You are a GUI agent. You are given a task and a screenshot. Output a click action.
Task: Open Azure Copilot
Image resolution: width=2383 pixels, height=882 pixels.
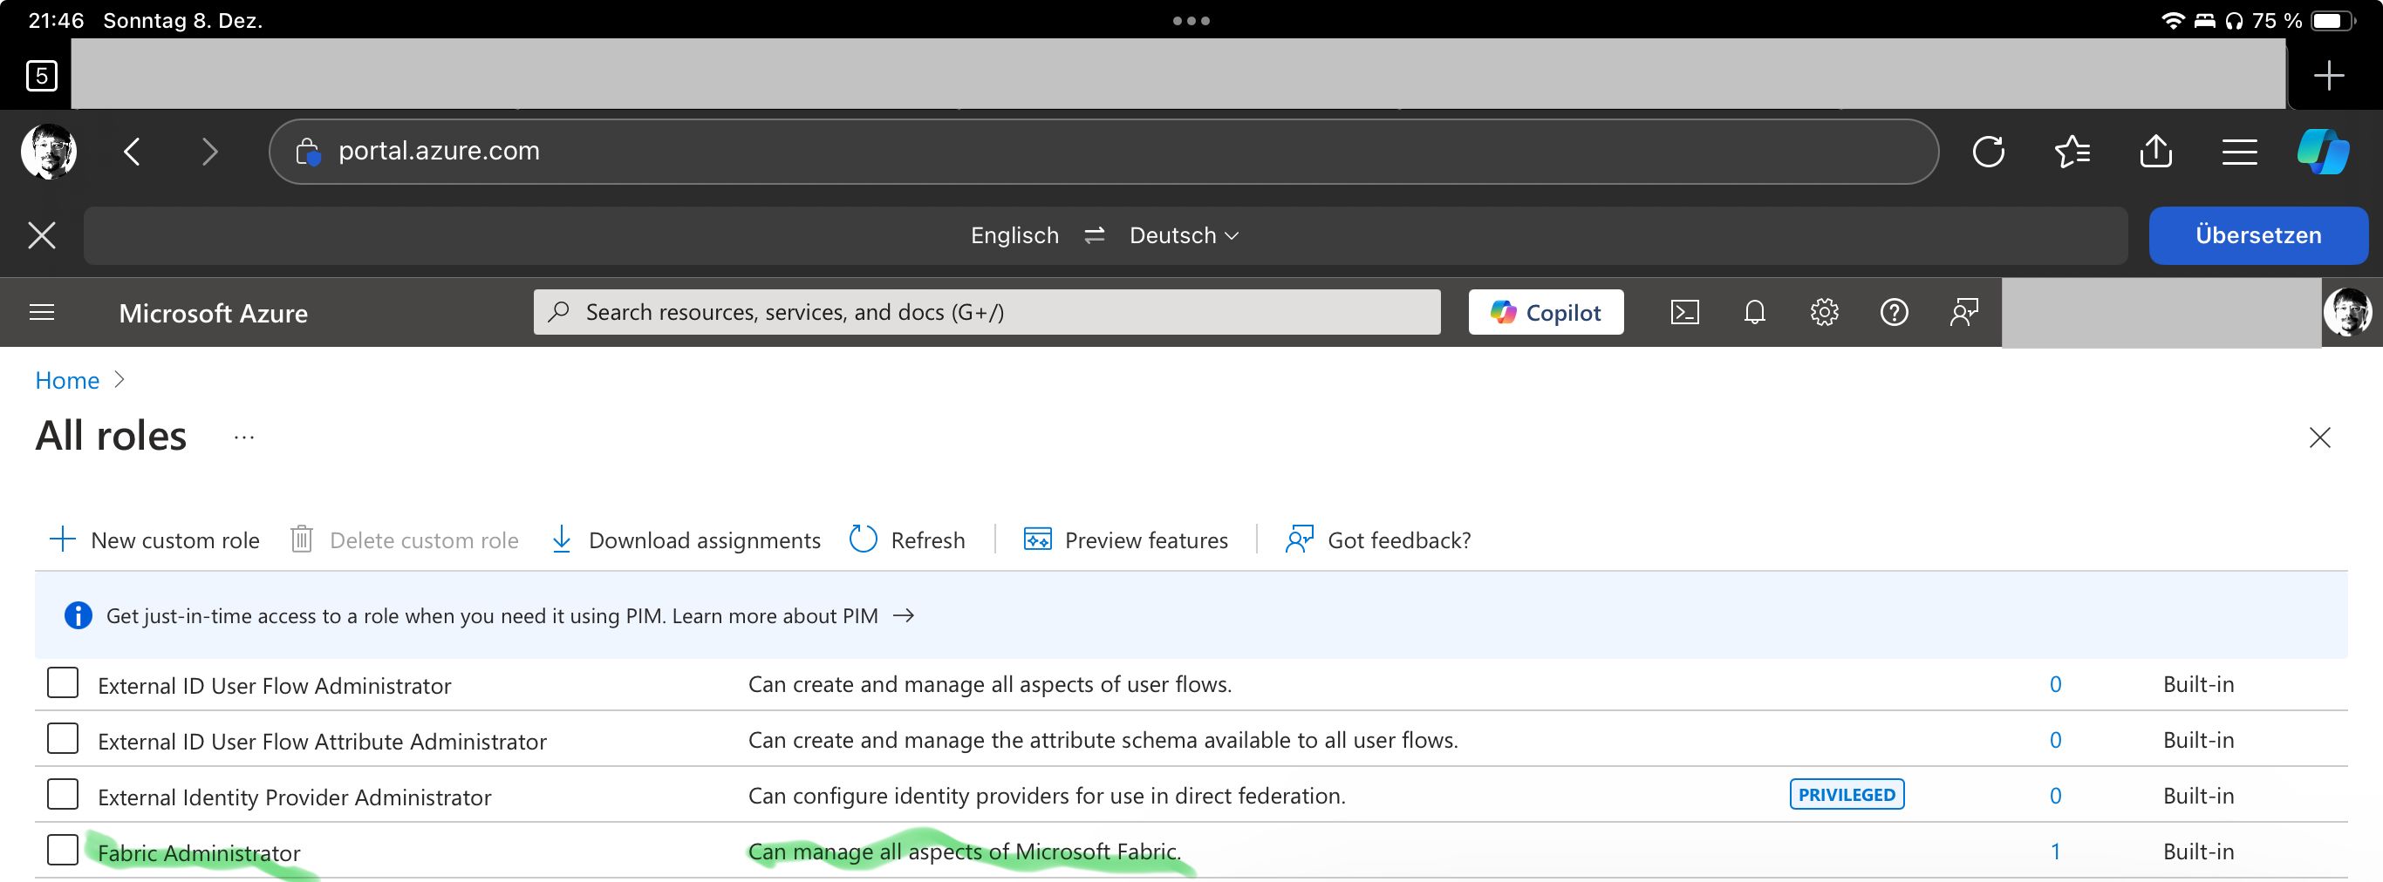(1545, 313)
